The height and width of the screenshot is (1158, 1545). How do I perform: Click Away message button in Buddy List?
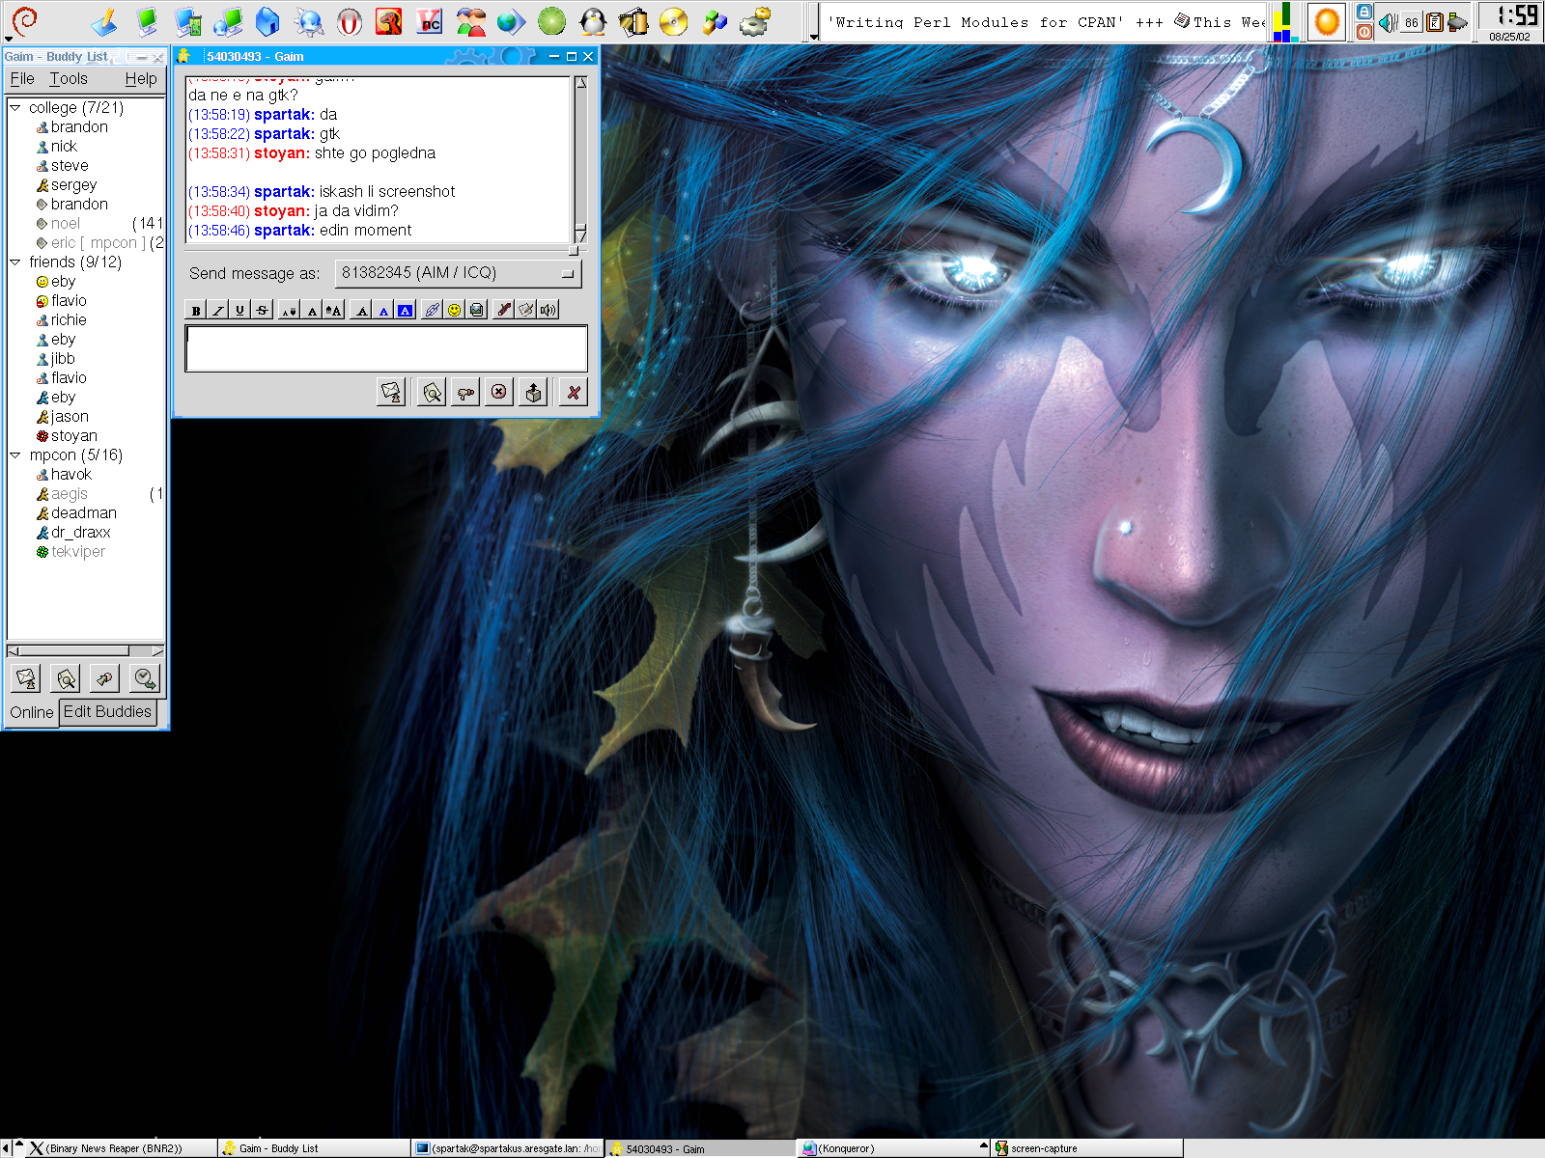click(x=145, y=678)
